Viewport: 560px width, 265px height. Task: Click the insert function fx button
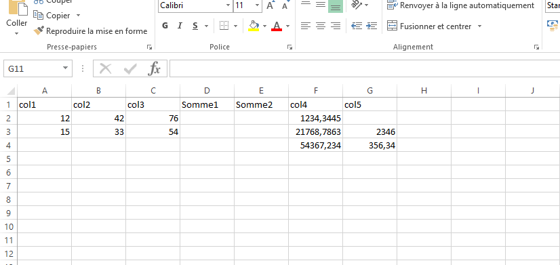(155, 68)
